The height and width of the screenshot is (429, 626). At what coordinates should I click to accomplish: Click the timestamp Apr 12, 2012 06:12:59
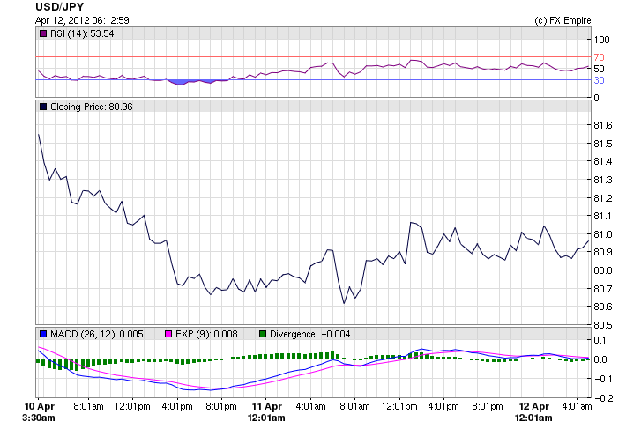coord(82,20)
